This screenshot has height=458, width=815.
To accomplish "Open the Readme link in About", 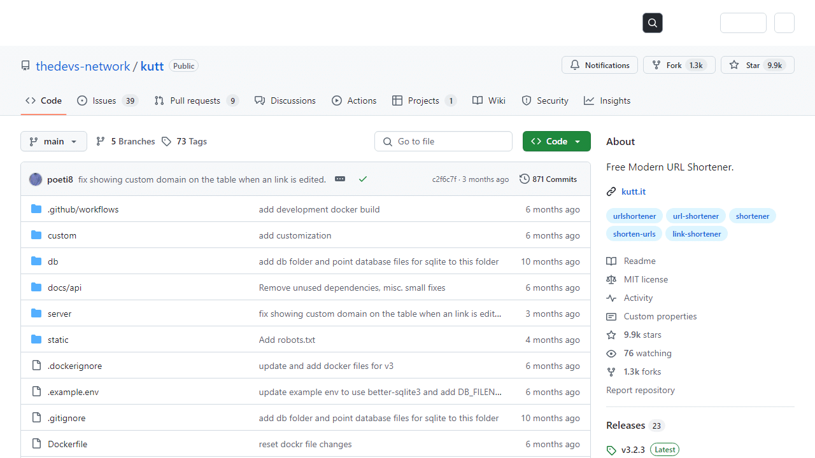I will tap(631, 261).
